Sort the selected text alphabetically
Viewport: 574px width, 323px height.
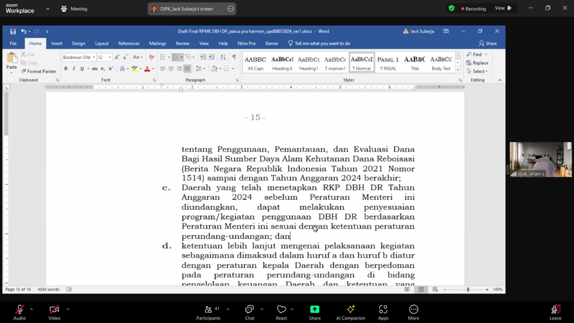click(x=223, y=57)
